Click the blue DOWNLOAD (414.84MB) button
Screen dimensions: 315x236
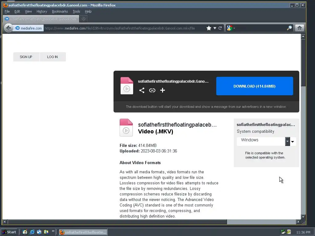(254, 86)
